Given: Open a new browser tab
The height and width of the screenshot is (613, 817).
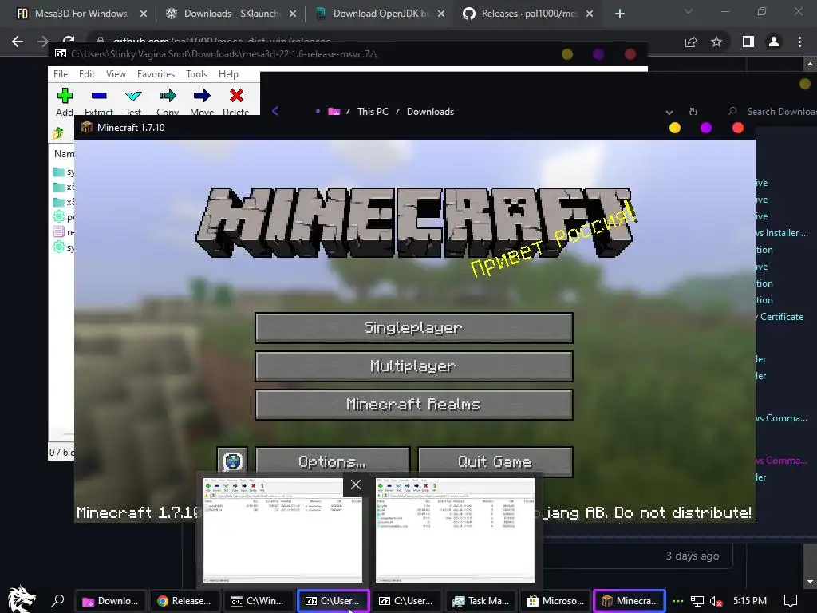Looking at the screenshot, I should (x=619, y=14).
